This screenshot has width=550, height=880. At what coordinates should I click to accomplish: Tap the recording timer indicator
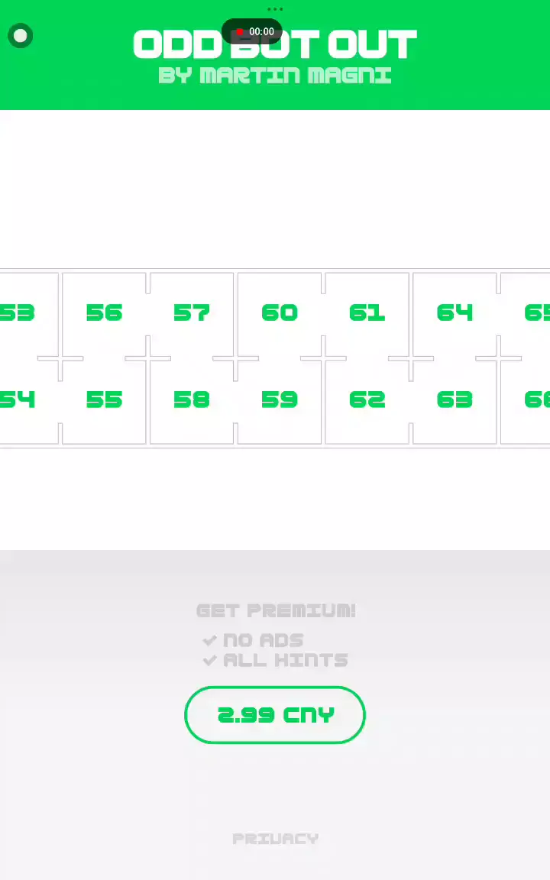click(x=252, y=32)
